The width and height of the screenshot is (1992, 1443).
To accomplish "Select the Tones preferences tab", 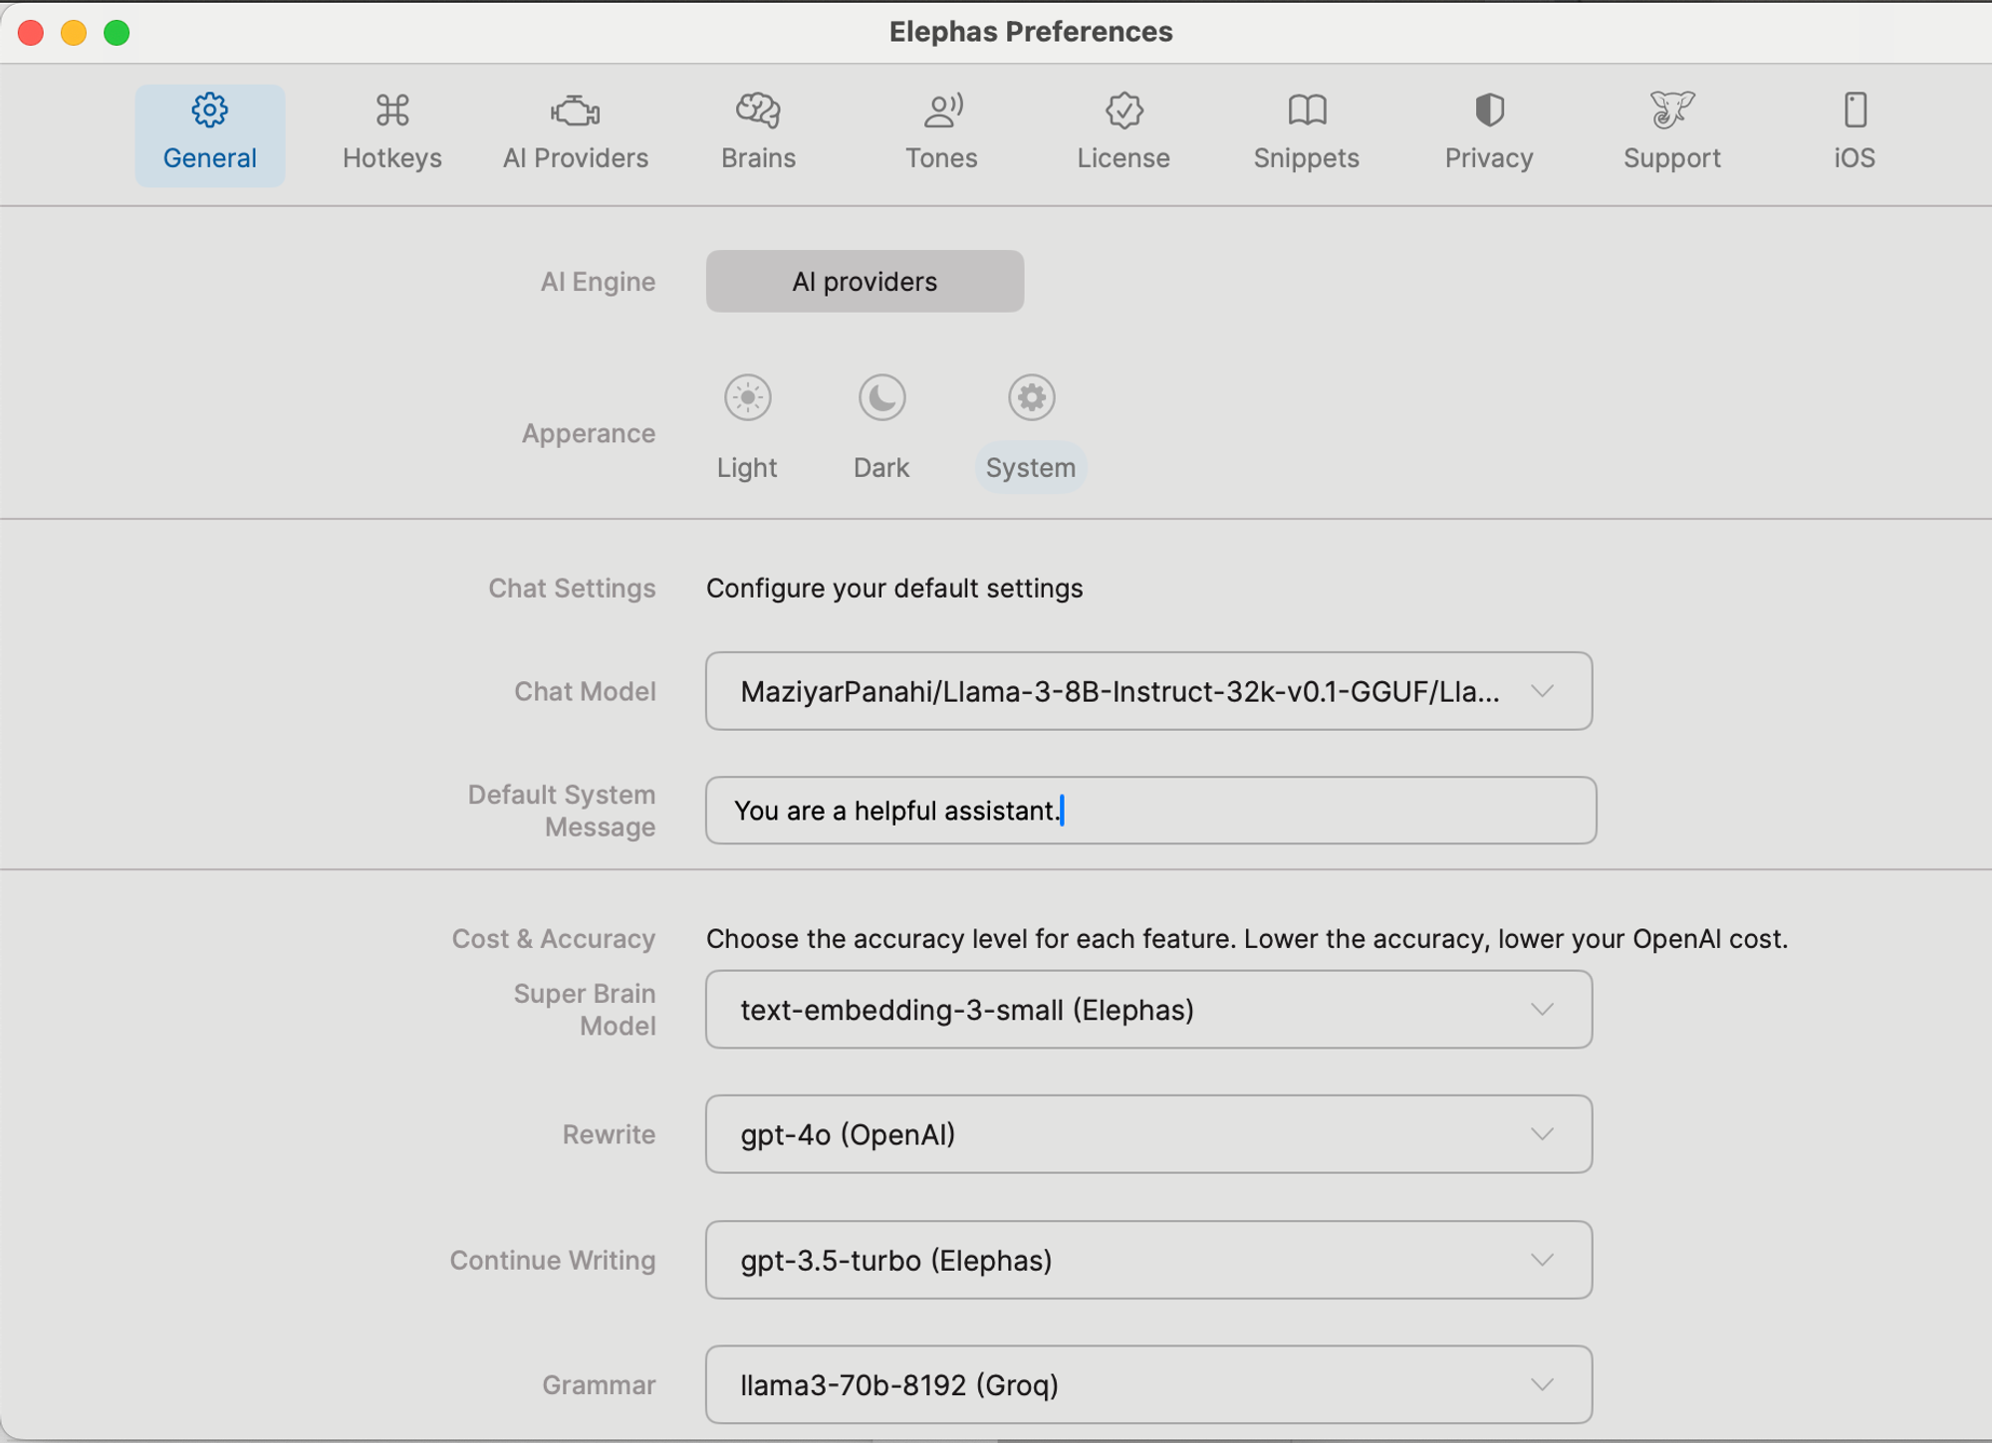I will click(x=940, y=131).
